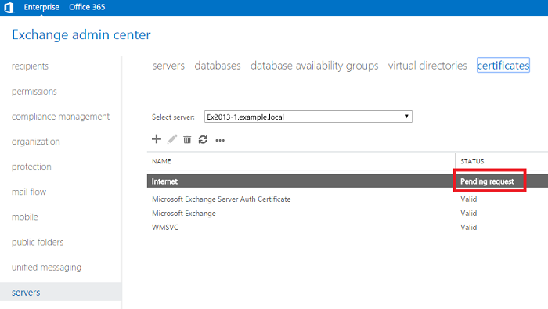Open the certificates tab
The height and width of the screenshot is (309, 548).
pyautogui.click(x=503, y=65)
